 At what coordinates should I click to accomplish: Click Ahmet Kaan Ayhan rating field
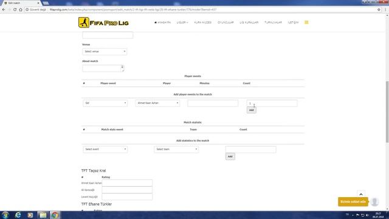(127, 183)
